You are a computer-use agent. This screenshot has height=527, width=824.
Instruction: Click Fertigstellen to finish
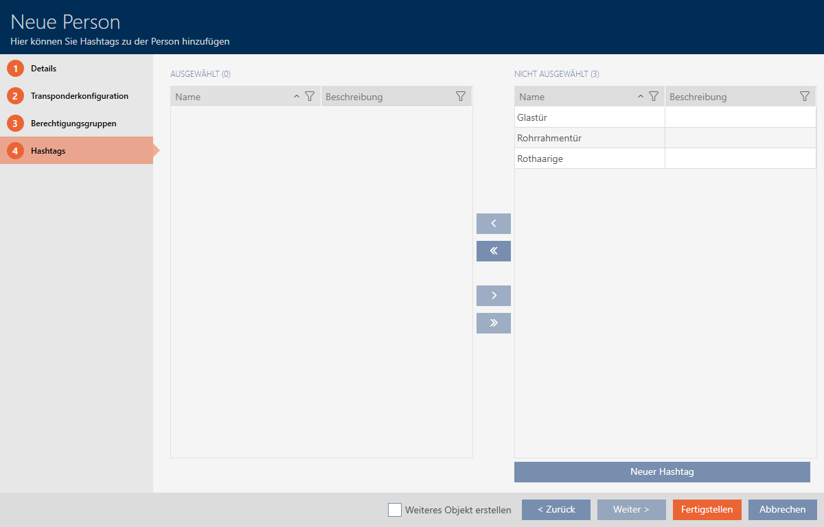[707, 510]
